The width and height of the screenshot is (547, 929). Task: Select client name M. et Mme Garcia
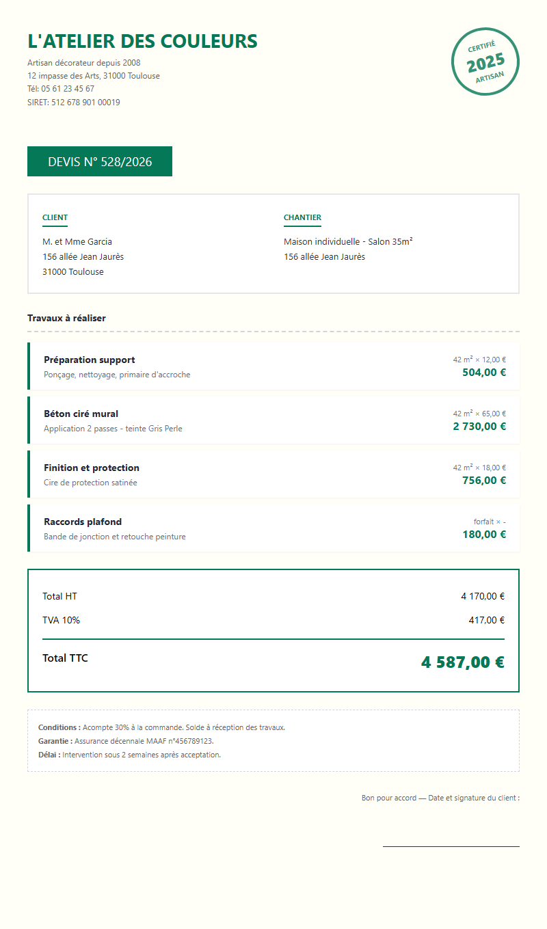coord(77,241)
